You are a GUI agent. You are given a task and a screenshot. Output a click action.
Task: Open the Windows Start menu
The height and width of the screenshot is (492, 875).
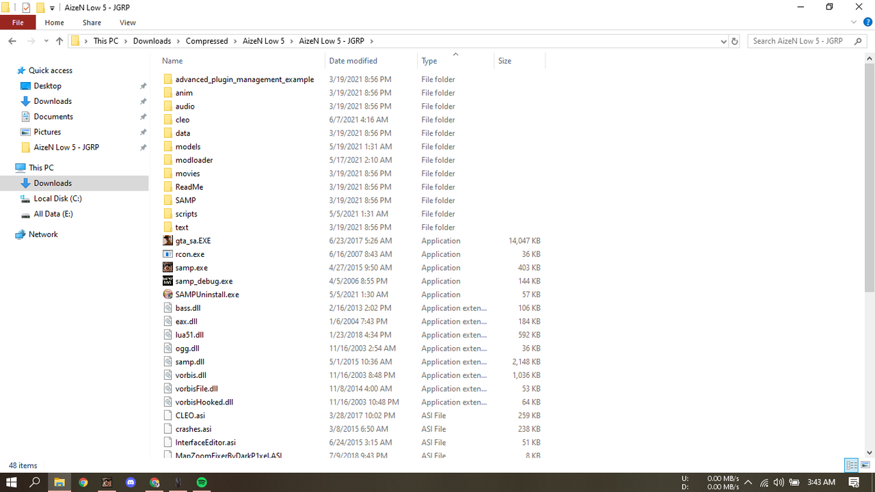click(12, 482)
